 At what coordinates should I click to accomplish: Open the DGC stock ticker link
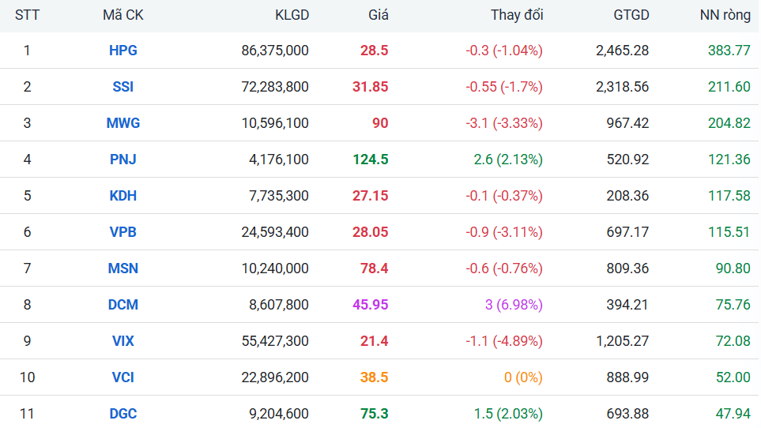[122, 414]
